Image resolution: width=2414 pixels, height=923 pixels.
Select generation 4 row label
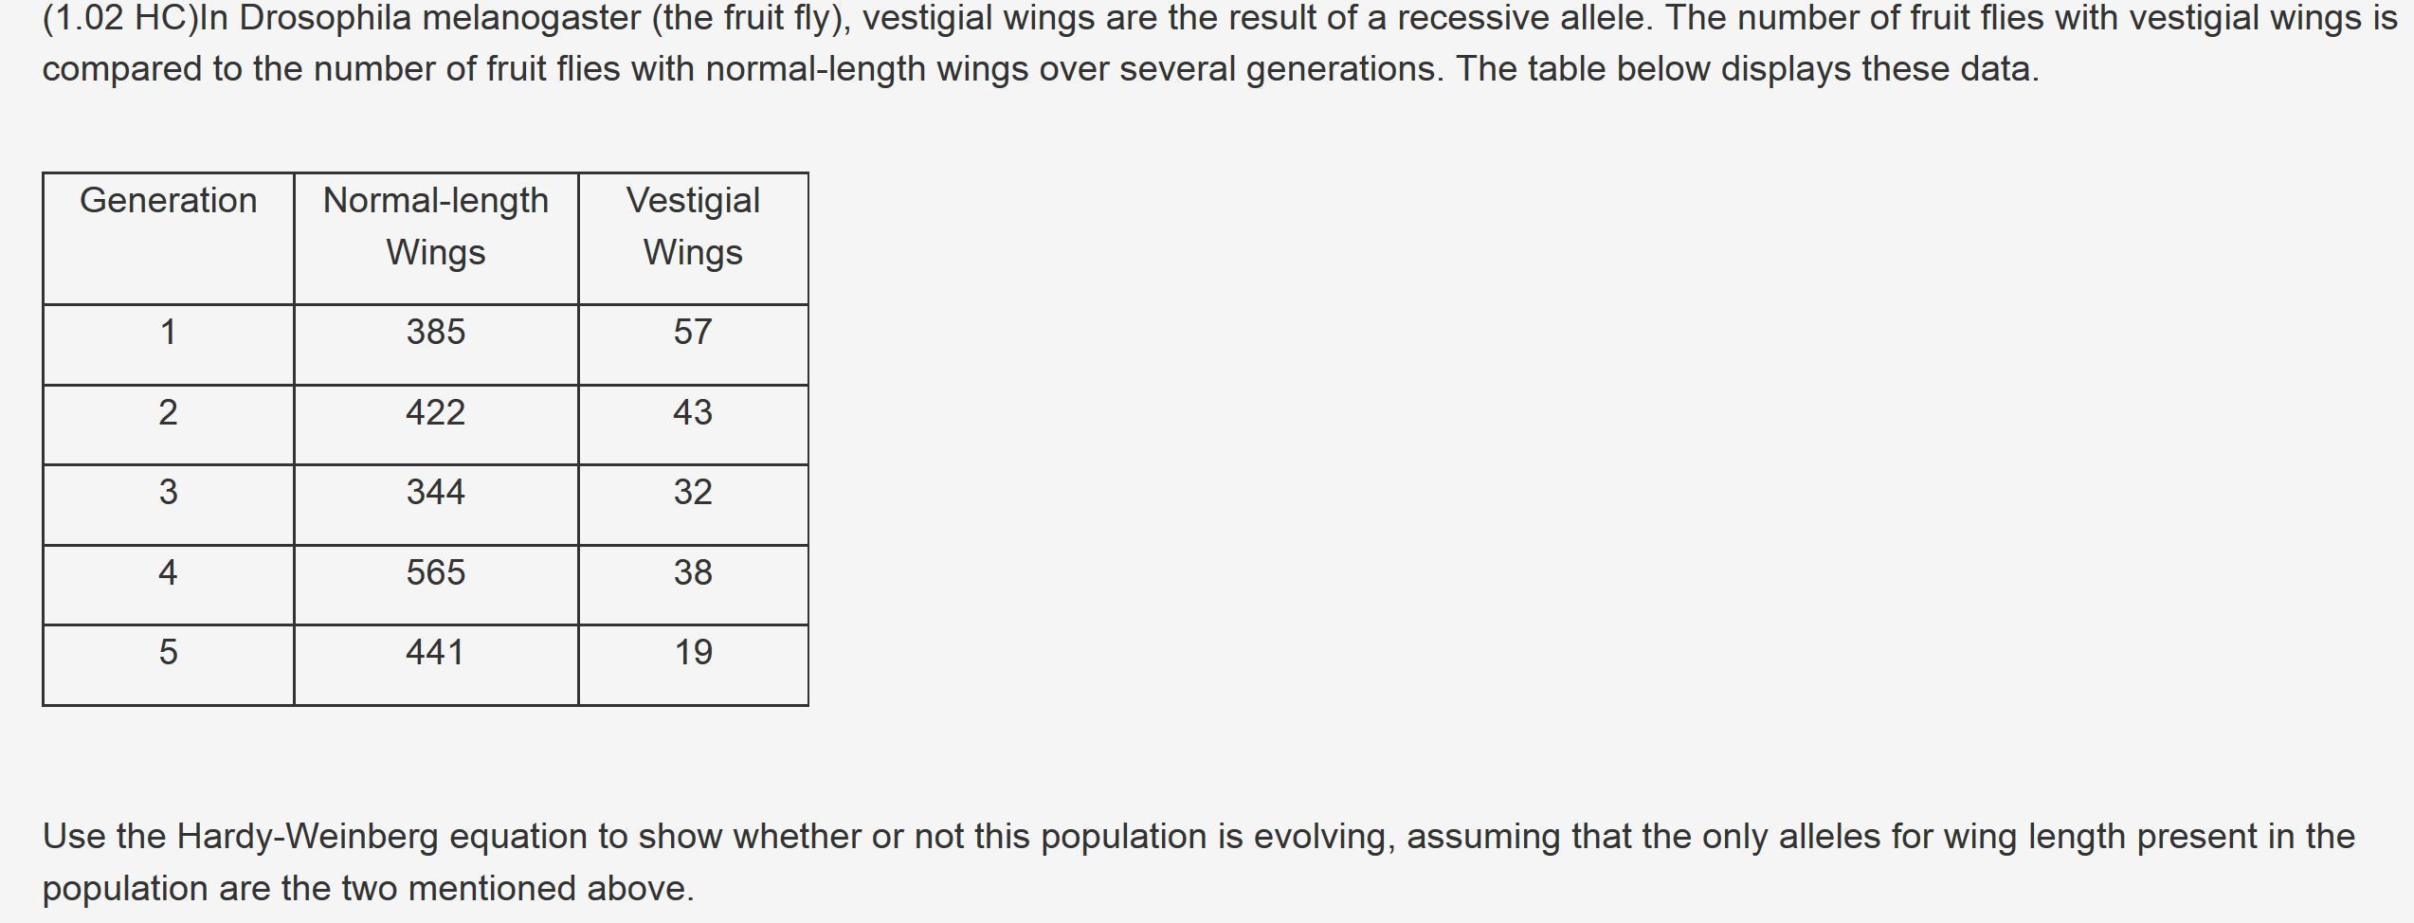click(168, 573)
